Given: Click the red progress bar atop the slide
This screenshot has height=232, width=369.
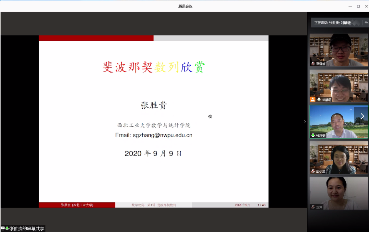Looking at the screenshot, I should coord(96,38).
